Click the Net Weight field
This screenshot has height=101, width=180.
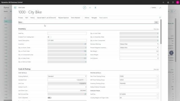click(139, 51)
